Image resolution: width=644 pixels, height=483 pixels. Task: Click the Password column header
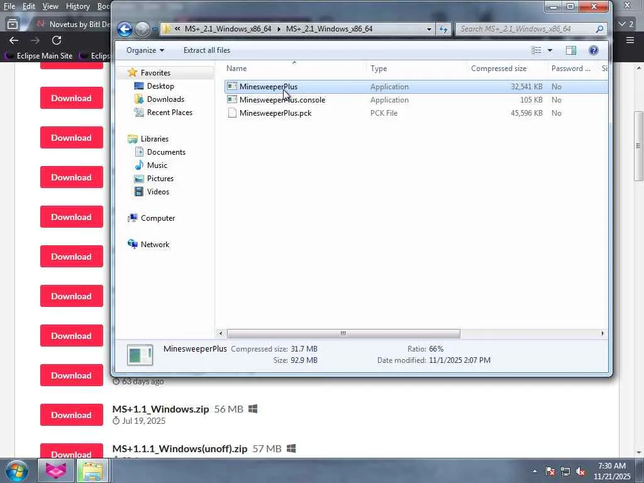[571, 69]
